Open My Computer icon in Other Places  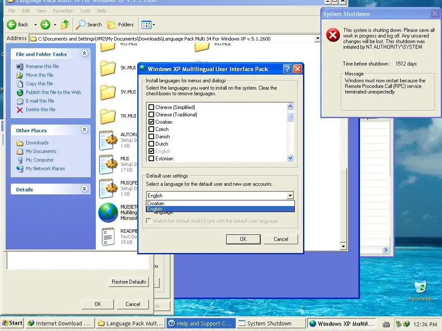click(20, 160)
